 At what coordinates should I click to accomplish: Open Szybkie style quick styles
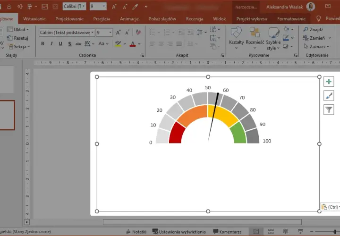[x=273, y=38]
